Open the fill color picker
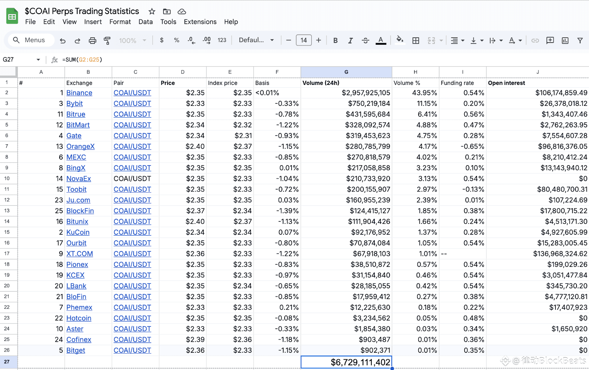The height and width of the screenshot is (370, 589). pos(399,40)
